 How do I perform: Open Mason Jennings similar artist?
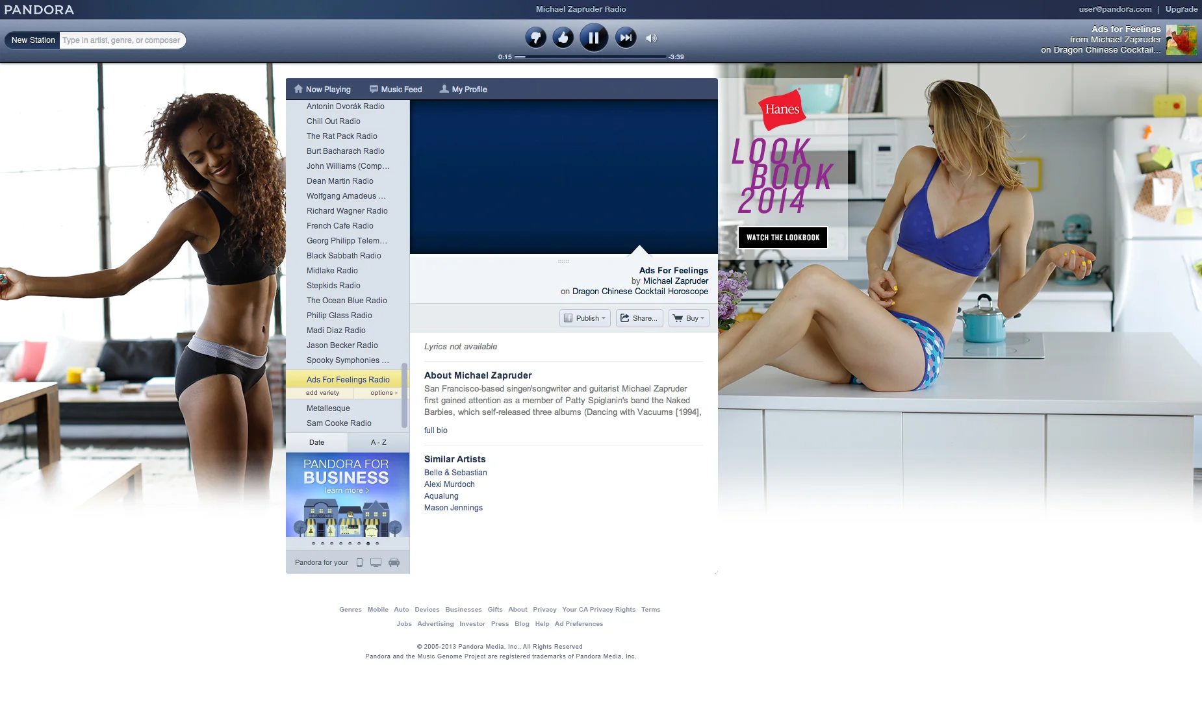pos(453,508)
